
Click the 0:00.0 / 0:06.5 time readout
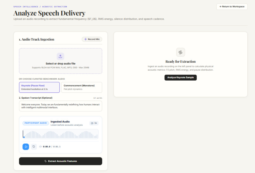52,147
